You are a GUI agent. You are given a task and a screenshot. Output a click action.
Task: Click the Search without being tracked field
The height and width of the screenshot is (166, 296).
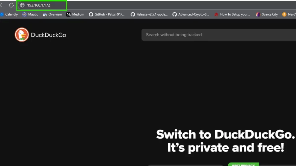tap(219, 35)
